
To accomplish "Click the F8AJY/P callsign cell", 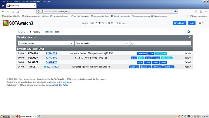I will pos(33,58).
